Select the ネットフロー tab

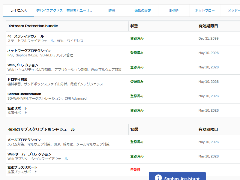pyautogui.click(x=205, y=10)
